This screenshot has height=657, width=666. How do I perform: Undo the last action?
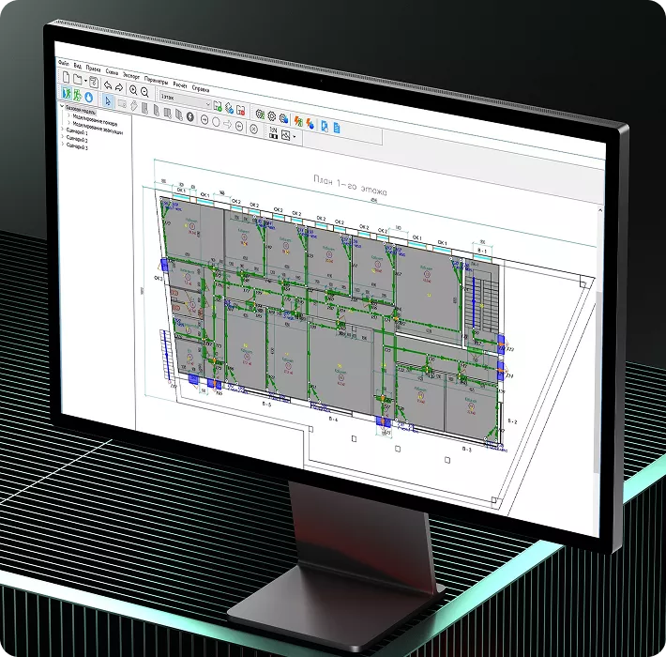[x=108, y=85]
